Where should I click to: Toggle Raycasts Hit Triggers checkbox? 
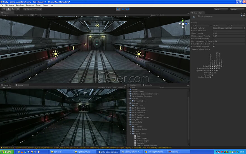pyautogui.click(x=214, y=46)
